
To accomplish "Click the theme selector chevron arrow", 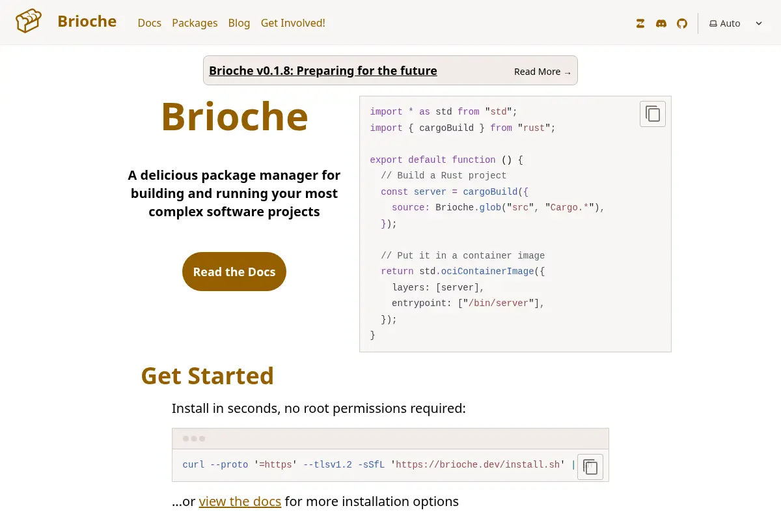I will 759,23.
